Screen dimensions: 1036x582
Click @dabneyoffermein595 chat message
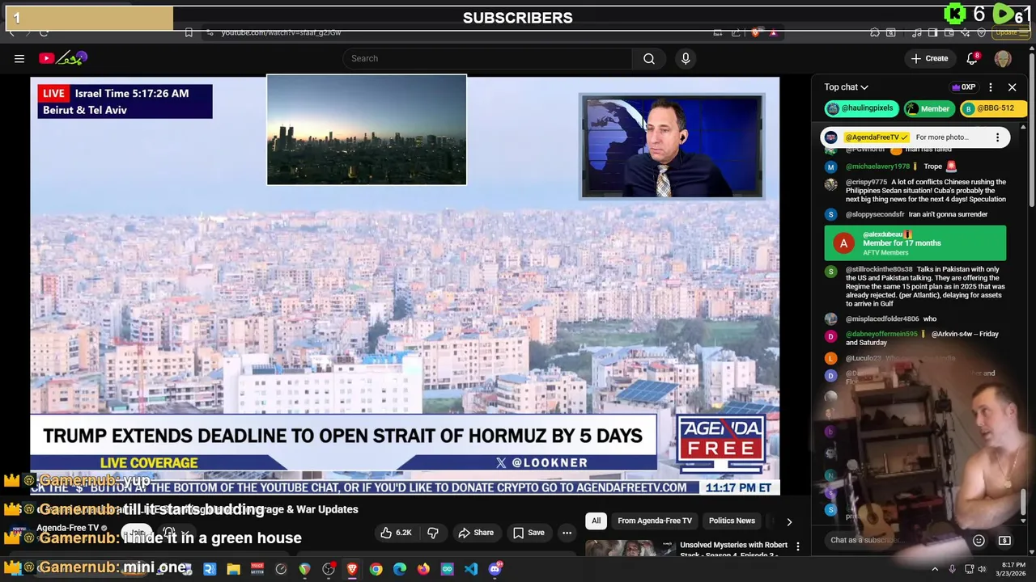(x=916, y=338)
